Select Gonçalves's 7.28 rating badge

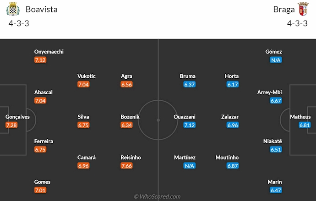(x=11, y=125)
